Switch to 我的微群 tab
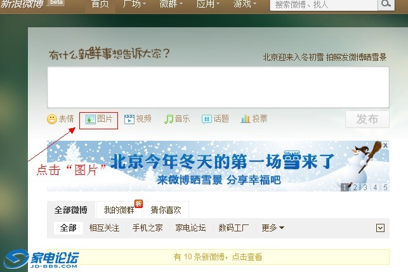Screen dimensions: 408x272 pos(119,210)
